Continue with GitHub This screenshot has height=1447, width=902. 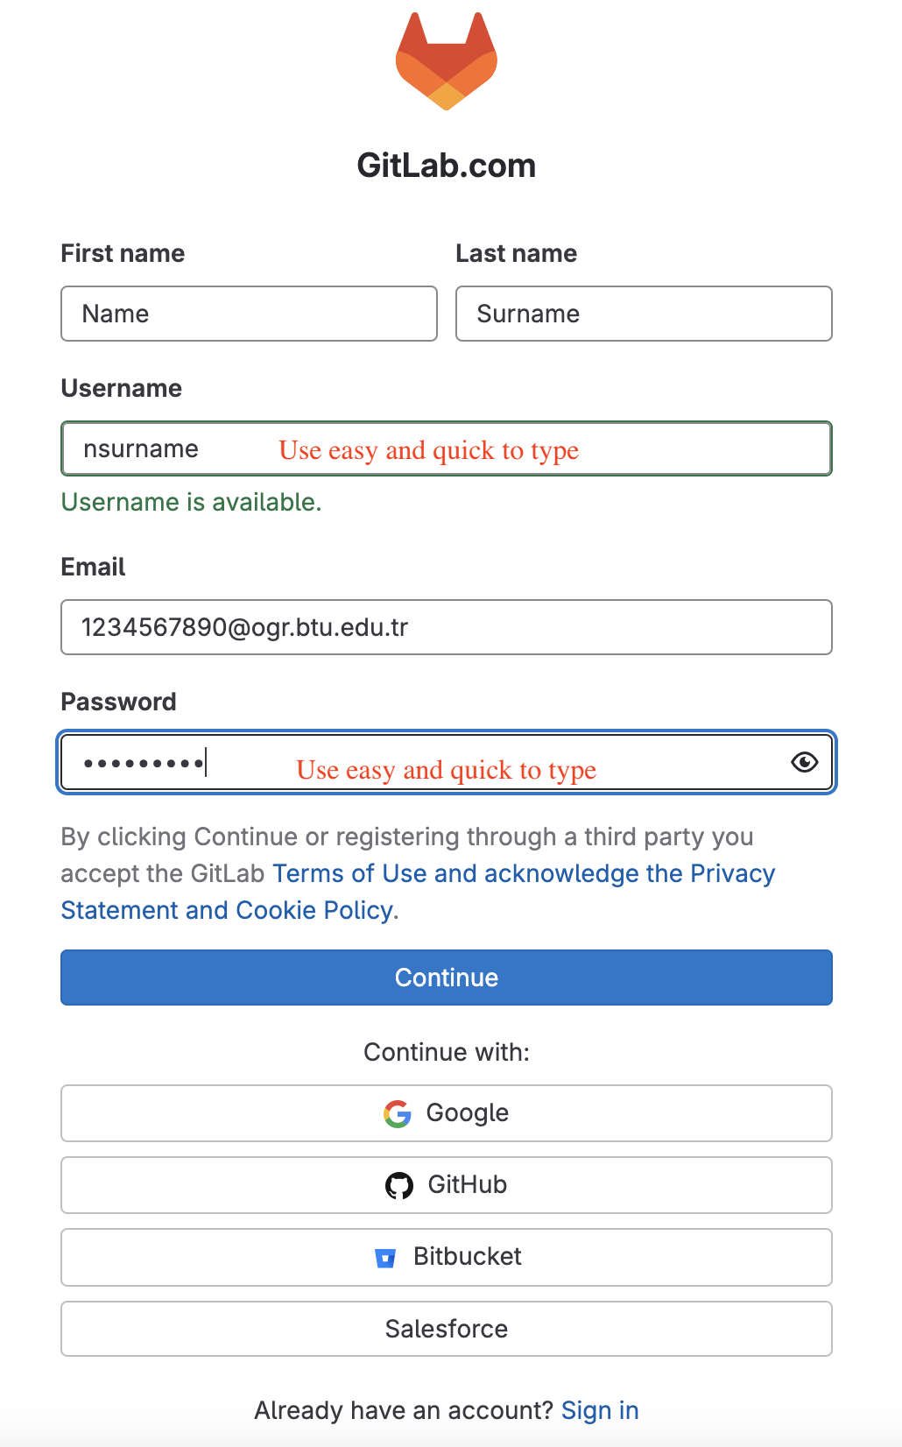(x=446, y=1185)
